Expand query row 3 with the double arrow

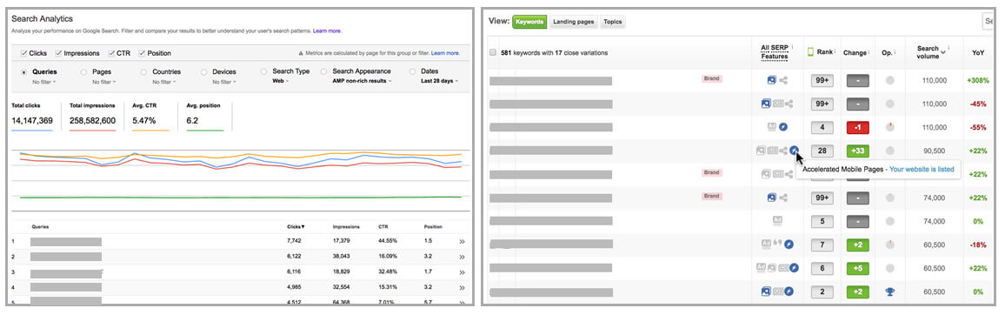462,272
